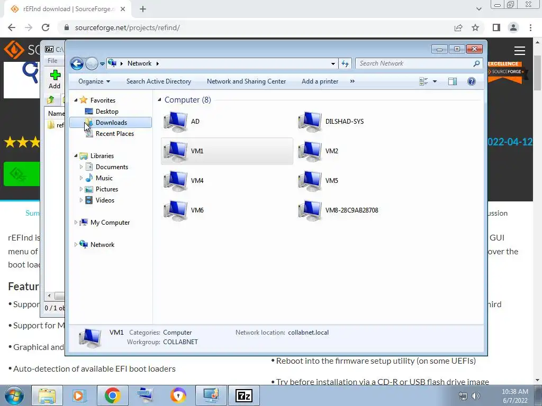Expand My Computer tree node
The image size is (542, 406).
(76, 223)
